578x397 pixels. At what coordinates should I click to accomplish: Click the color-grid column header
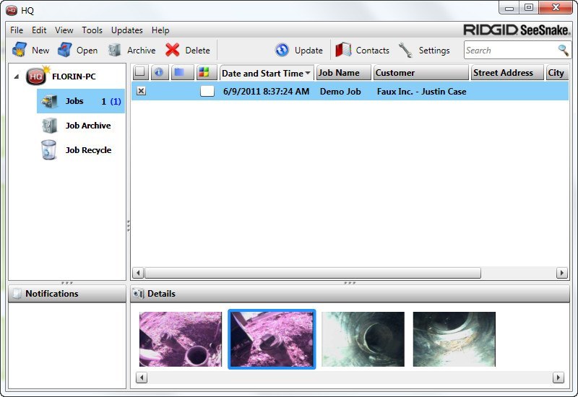pos(204,73)
